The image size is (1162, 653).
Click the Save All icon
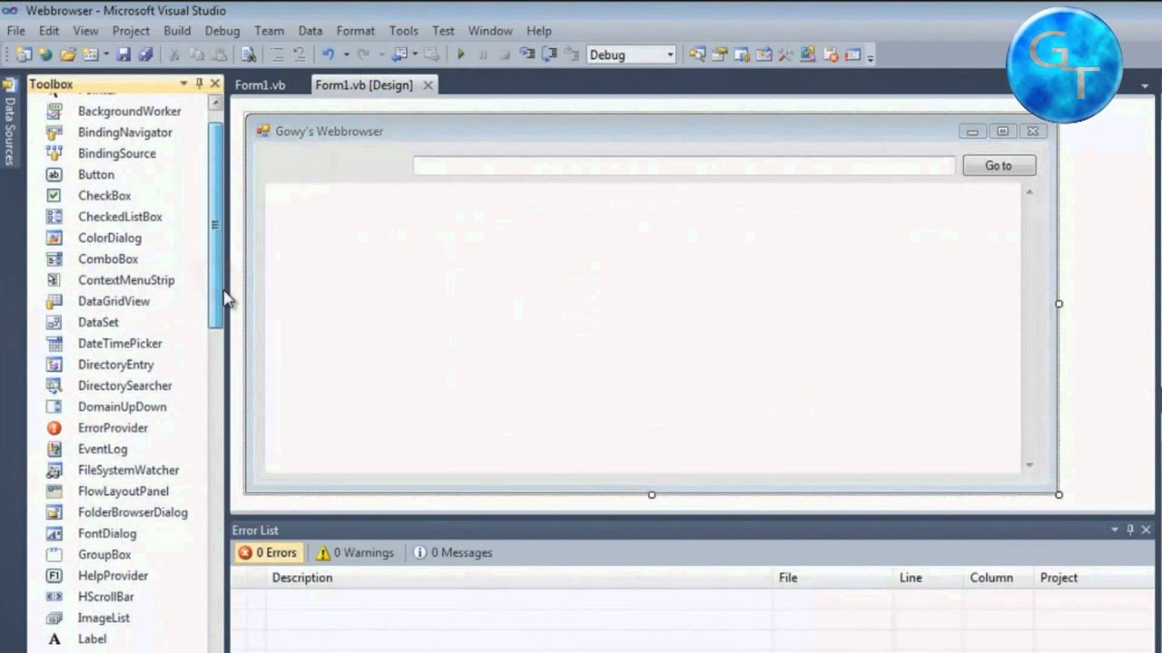[145, 54]
